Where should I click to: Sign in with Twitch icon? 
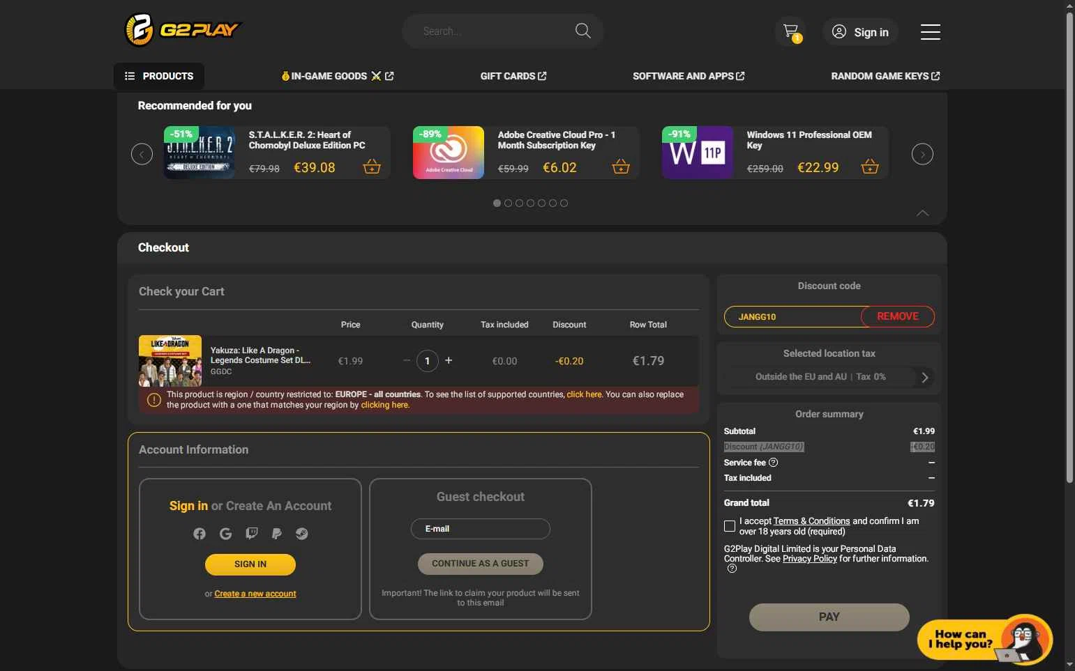pyautogui.click(x=251, y=534)
